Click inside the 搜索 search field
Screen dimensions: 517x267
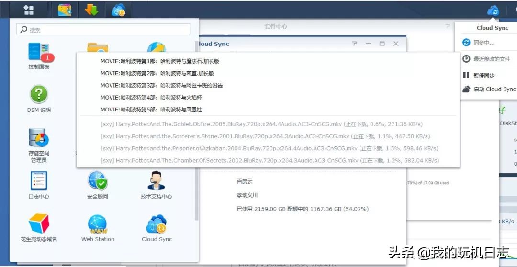click(x=103, y=30)
